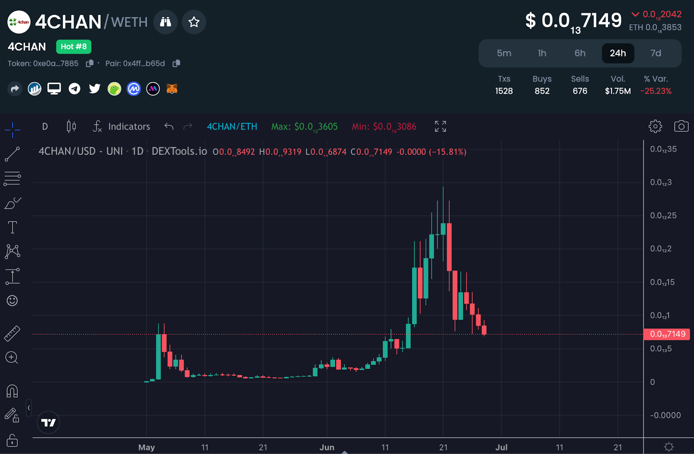The width and height of the screenshot is (694, 454).
Task: Click the 1528 transactions count
Action: [504, 91]
